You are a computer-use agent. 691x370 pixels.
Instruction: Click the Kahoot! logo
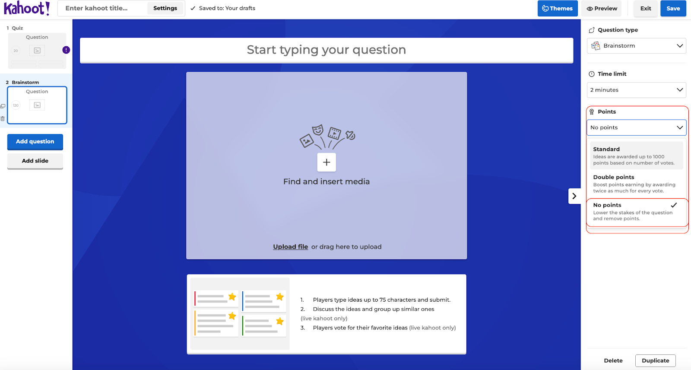(27, 8)
